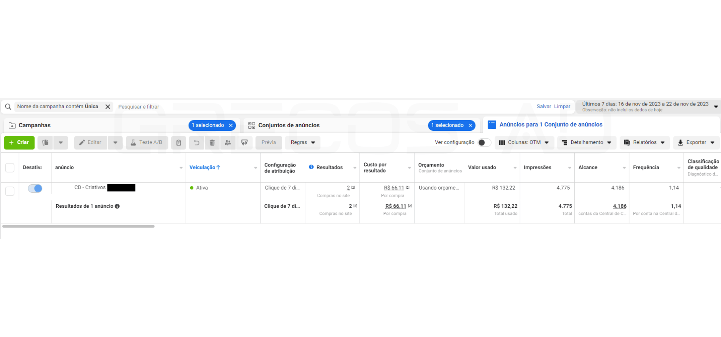The image size is (721, 337).
Task: Open the Detalhamento dropdown
Action: [587, 142]
